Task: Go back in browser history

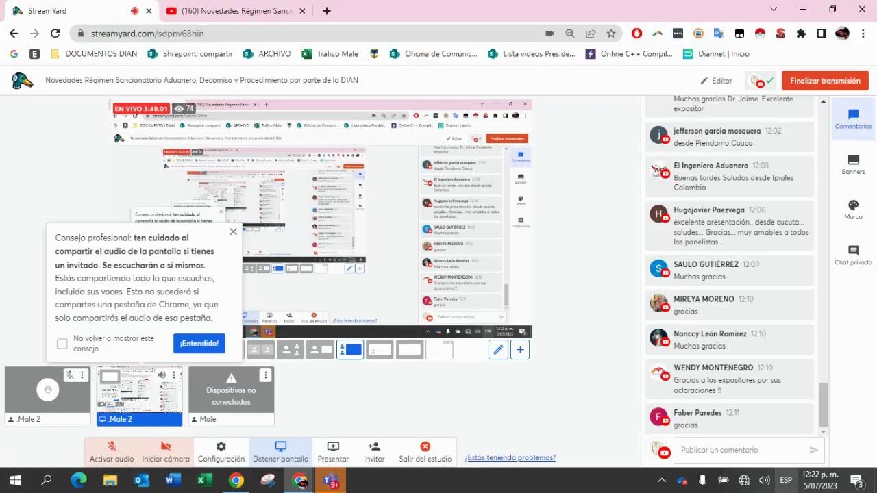Action: 14,33
